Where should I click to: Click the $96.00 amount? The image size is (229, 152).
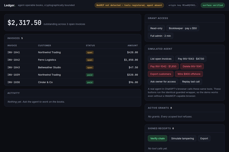tap(133, 82)
